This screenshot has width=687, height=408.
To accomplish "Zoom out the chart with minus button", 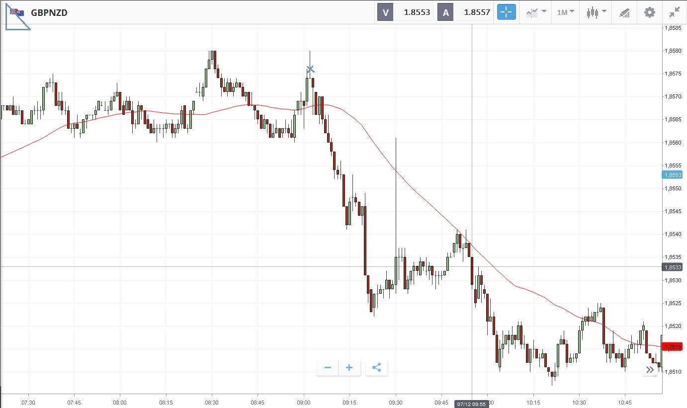I will click(x=328, y=368).
